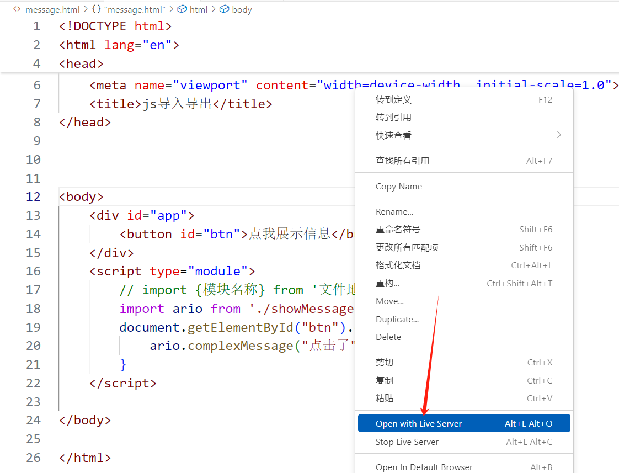
Task: Click the div id="app" line
Action: coord(142,216)
